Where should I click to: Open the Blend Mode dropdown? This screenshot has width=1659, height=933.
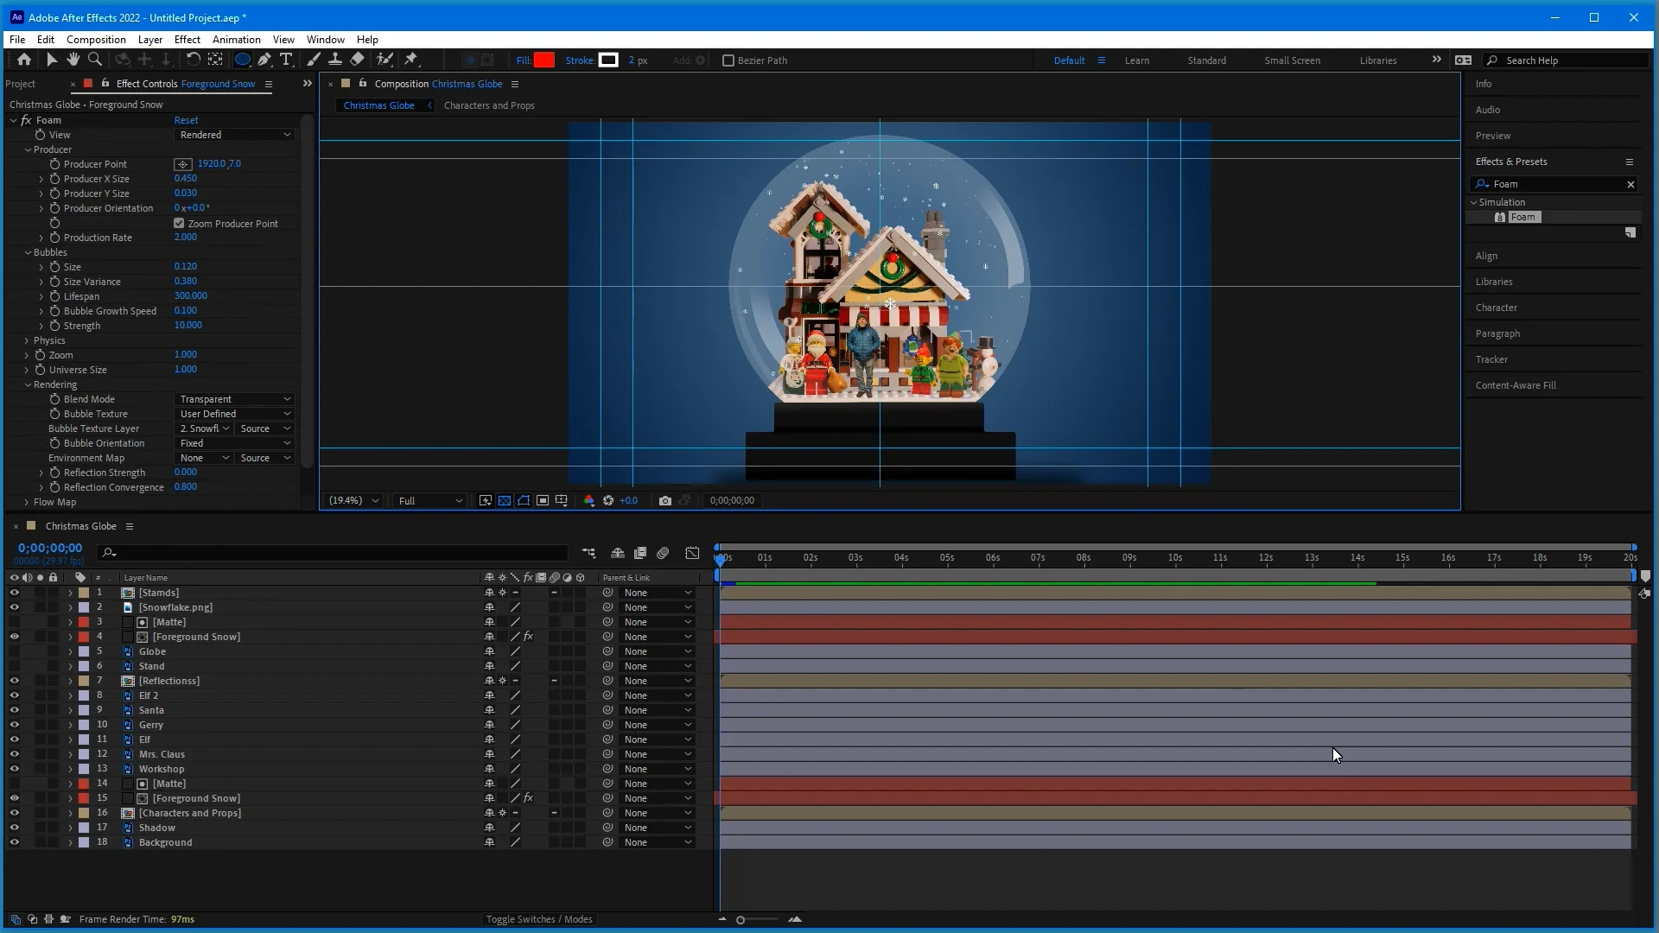coord(233,398)
